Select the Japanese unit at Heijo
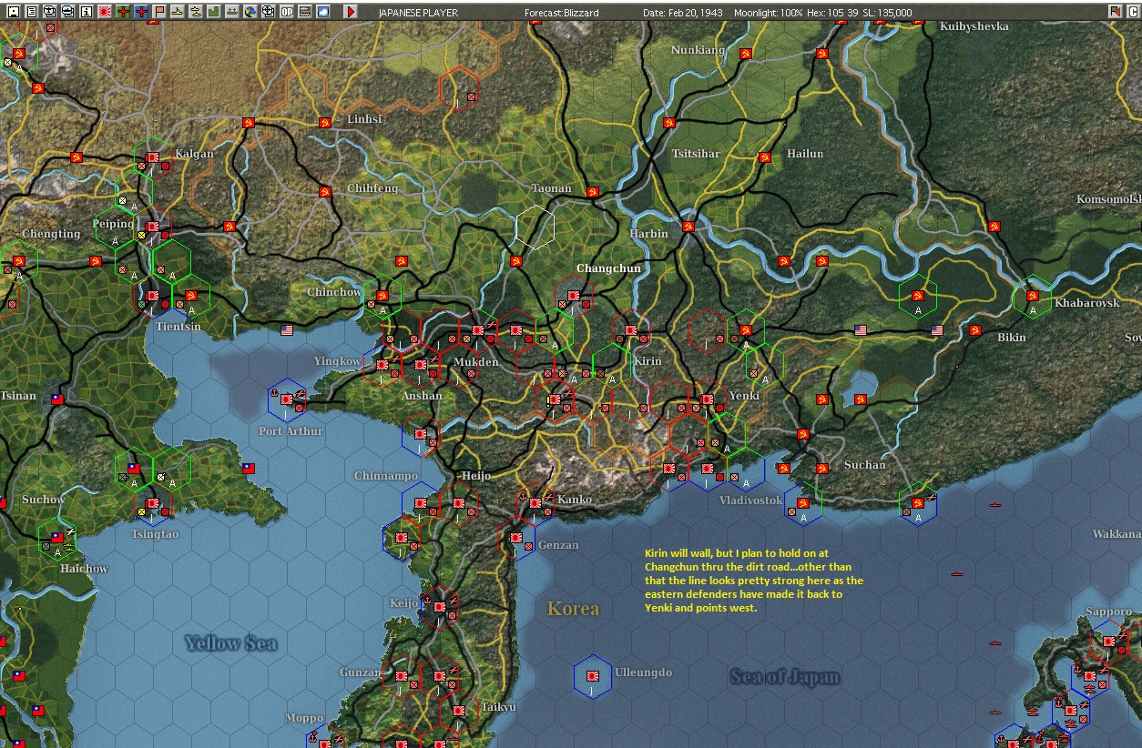Screen dimensions: 1142x748 [459, 502]
